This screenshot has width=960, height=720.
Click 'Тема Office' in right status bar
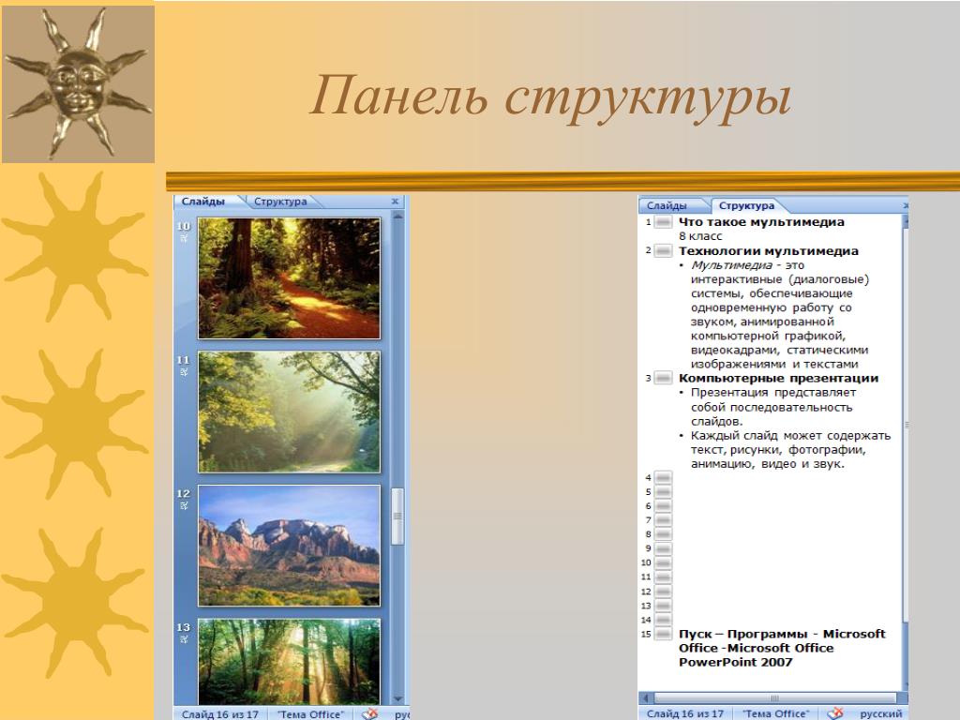point(775,713)
